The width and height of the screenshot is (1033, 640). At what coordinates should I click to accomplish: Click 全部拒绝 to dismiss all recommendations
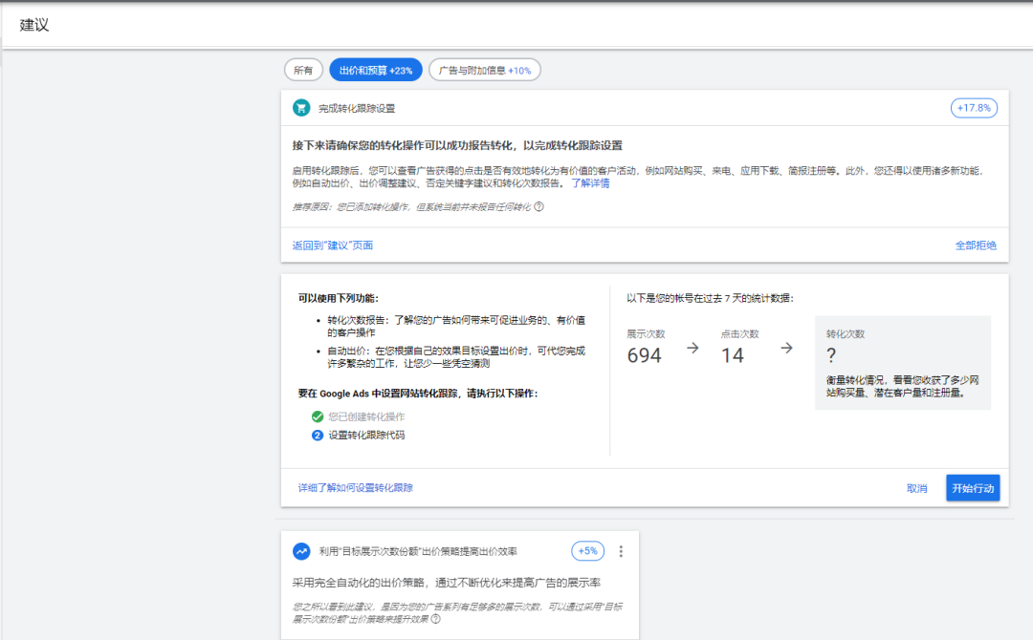click(x=976, y=245)
